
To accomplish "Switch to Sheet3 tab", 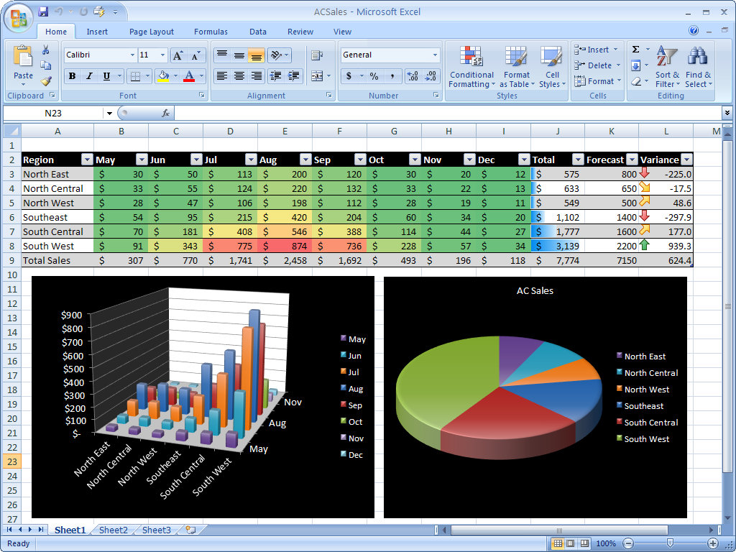I will click(156, 530).
